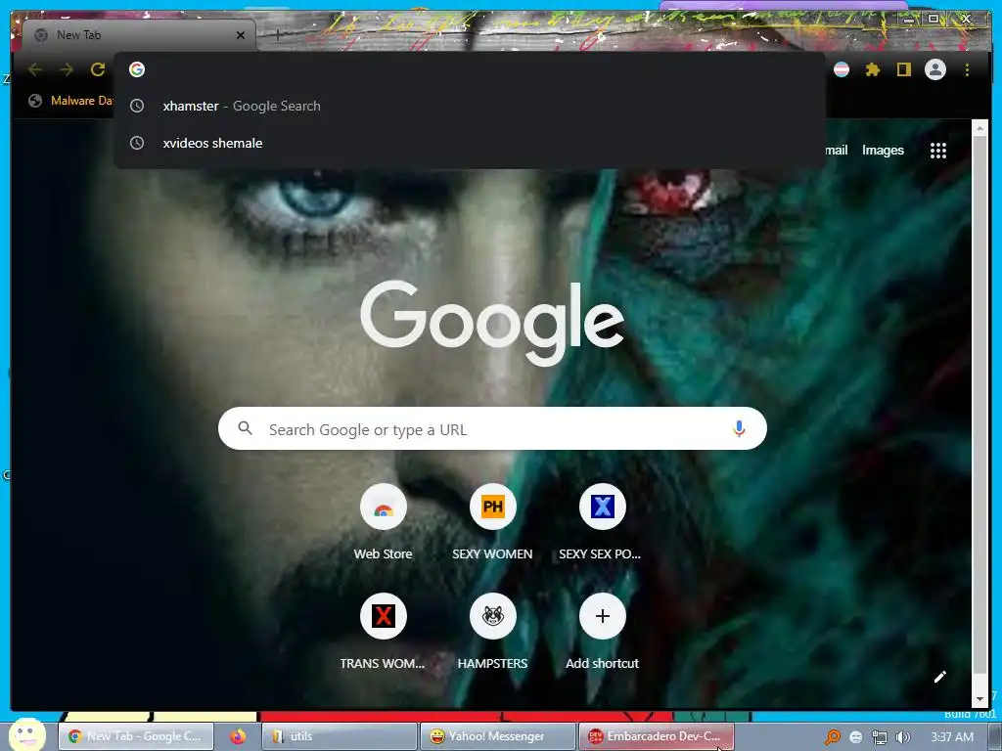This screenshot has height=751, width=1002.
Task: Open the utils folder taskbar button
Action: (x=339, y=736)
